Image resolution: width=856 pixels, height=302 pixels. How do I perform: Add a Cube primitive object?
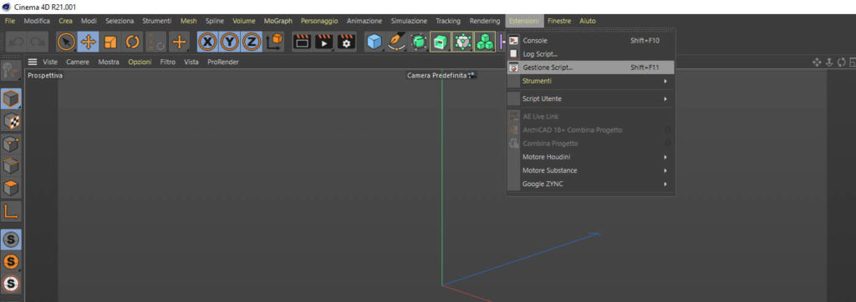(374, 42)
